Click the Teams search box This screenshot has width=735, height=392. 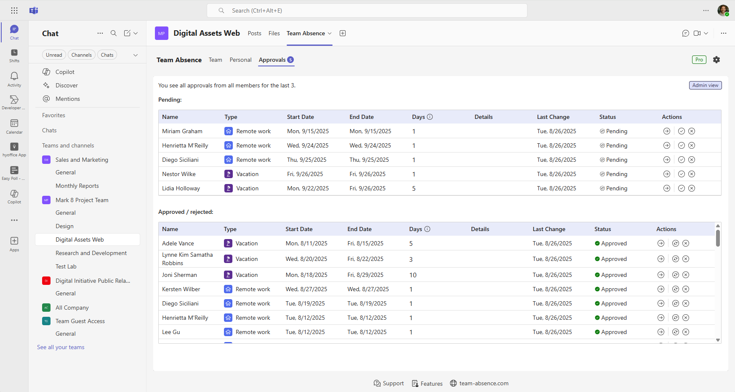[366, 11]
